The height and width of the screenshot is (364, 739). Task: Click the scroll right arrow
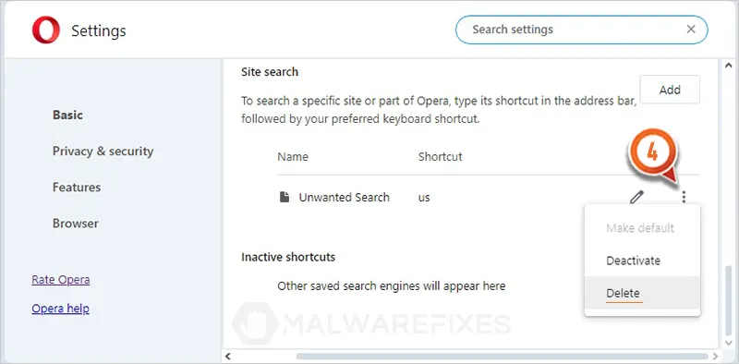tap(715, 356)
